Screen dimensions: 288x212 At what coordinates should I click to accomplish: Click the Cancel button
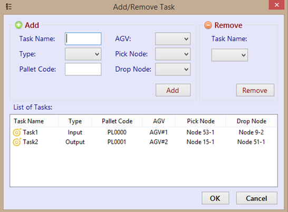(256, 198)
